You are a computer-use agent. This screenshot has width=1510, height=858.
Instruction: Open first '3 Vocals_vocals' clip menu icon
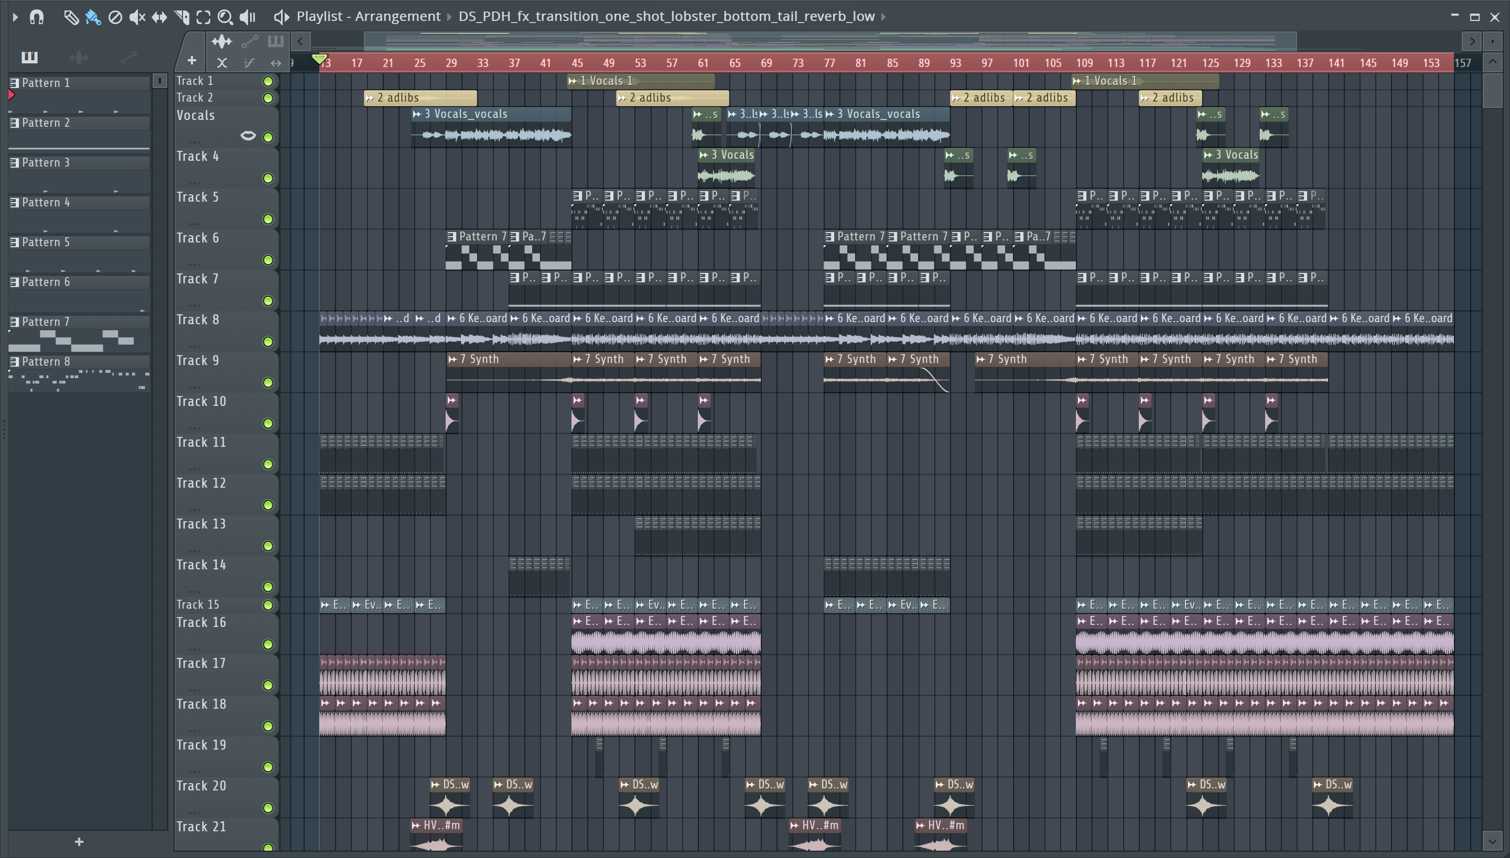[x=417, y=114]
